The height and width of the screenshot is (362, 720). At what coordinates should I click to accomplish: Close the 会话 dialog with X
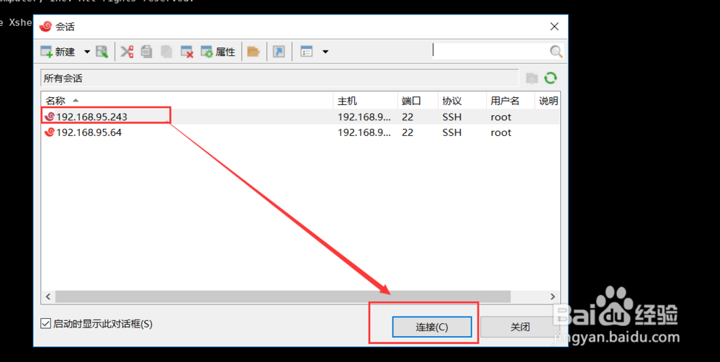coord(554,27)
